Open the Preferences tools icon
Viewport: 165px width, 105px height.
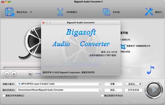coord(149,12)
